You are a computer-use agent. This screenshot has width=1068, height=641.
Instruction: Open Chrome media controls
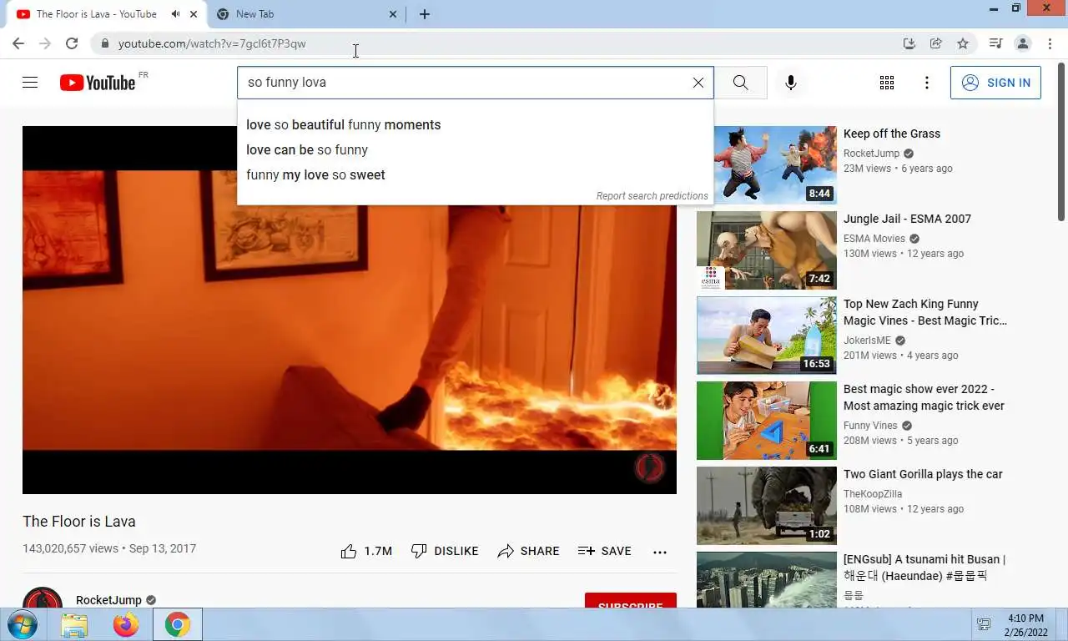pos(995,43)
